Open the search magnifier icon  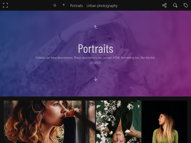tap(175, 5)
